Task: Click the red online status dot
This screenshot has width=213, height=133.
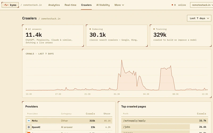Action: tap(172, 5)
